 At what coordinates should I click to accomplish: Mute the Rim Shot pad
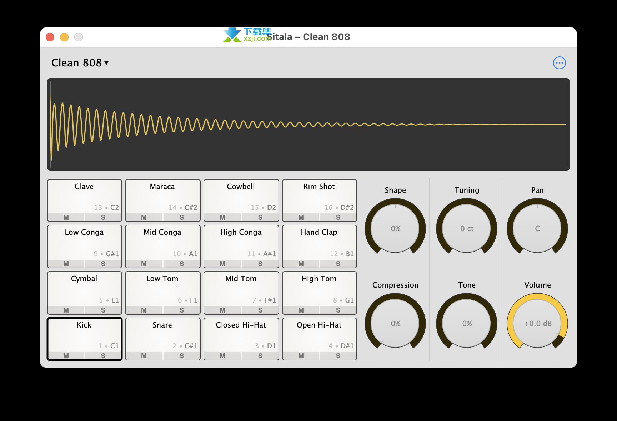pos(301,217)
